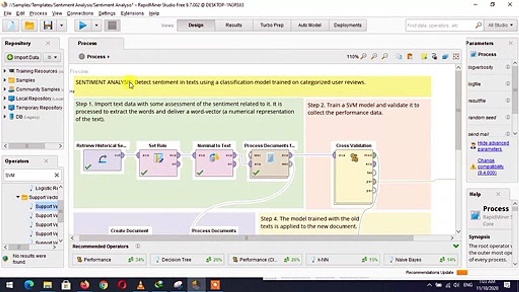Expand the Community Samples repository
Screen dimensions: 519x292
(5, 89)
